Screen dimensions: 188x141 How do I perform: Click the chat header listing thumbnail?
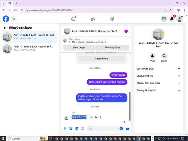tap(67, 31)
